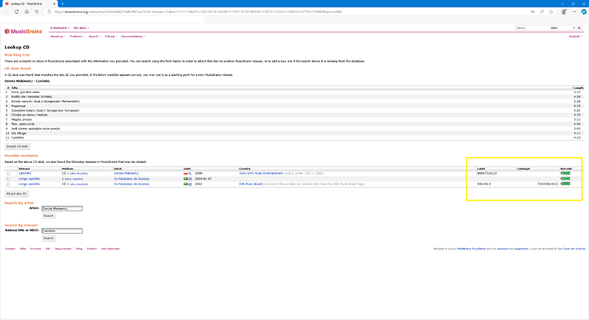Open the browser search magnifier icon
The width and height of the screenshot is (589, 320).
(x=37, y=12)
